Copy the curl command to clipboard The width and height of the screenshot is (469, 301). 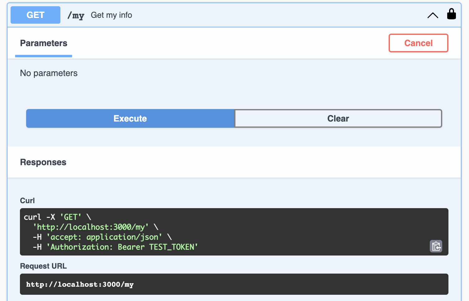click(x=436, y=246)
